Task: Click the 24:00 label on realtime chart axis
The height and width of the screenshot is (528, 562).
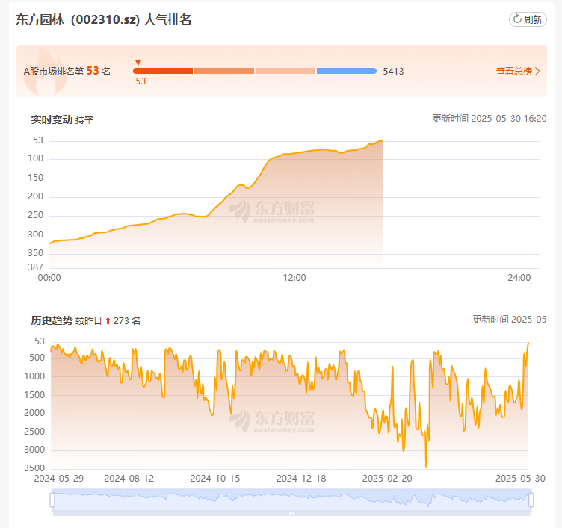Action: tap(519, 278)
